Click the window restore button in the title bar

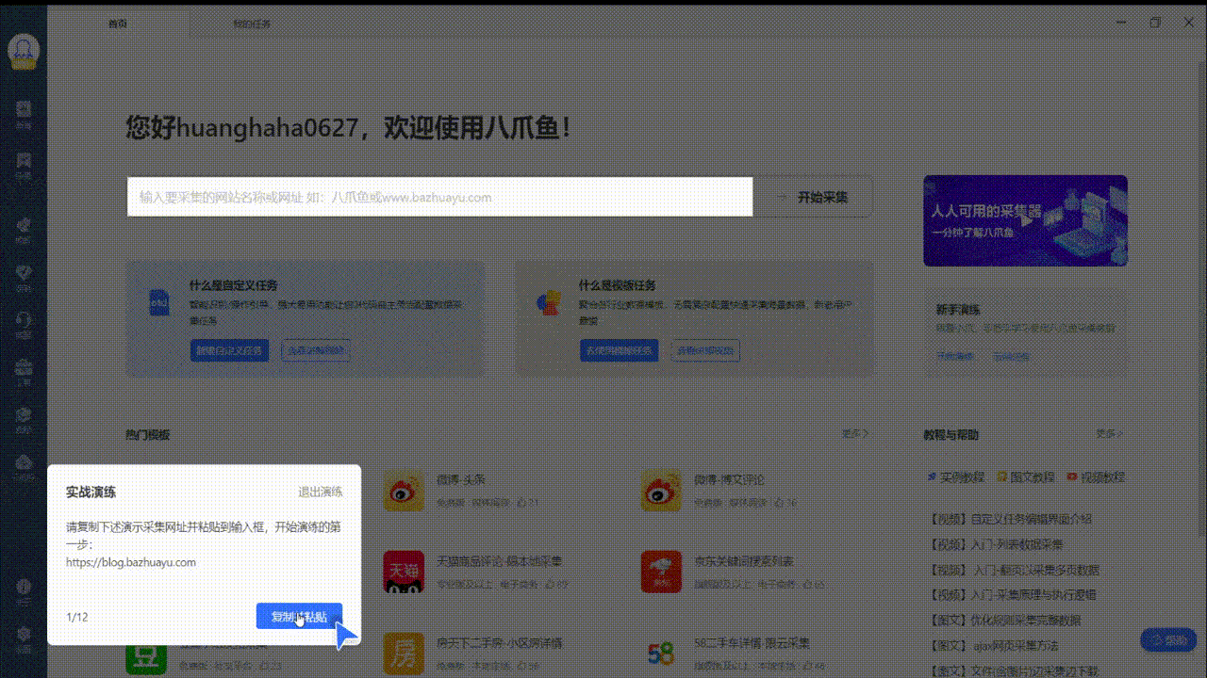1155,23
